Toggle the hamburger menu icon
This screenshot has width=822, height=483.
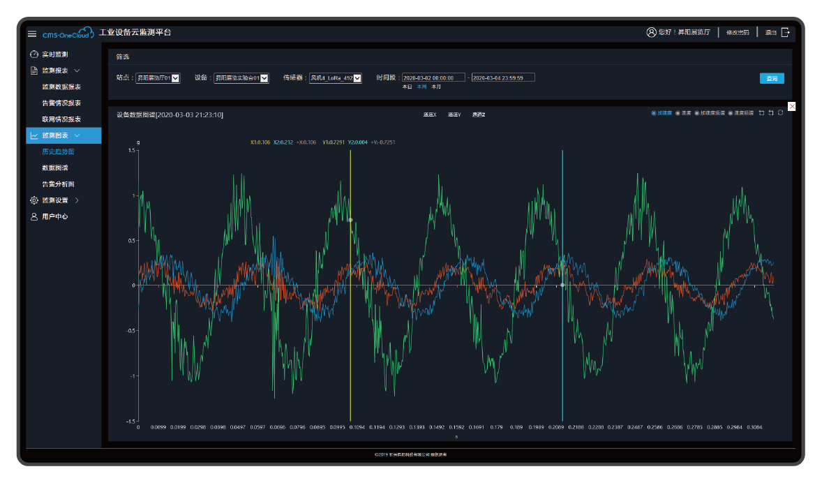point(32,34)
